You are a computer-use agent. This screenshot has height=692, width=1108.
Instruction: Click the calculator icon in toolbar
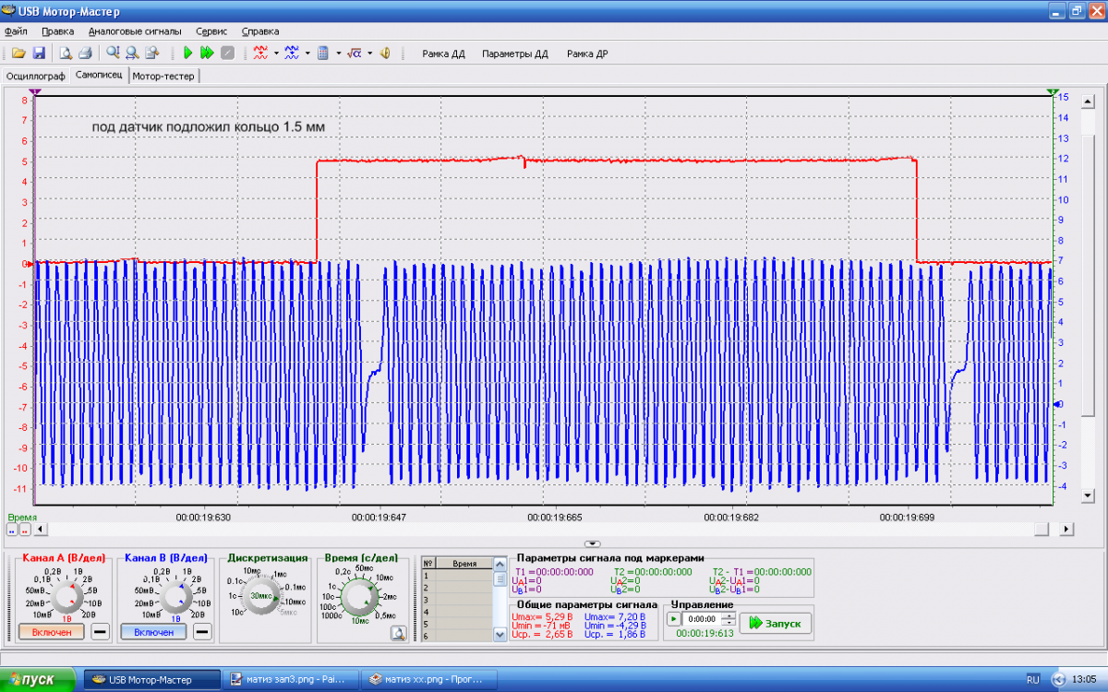323,54
